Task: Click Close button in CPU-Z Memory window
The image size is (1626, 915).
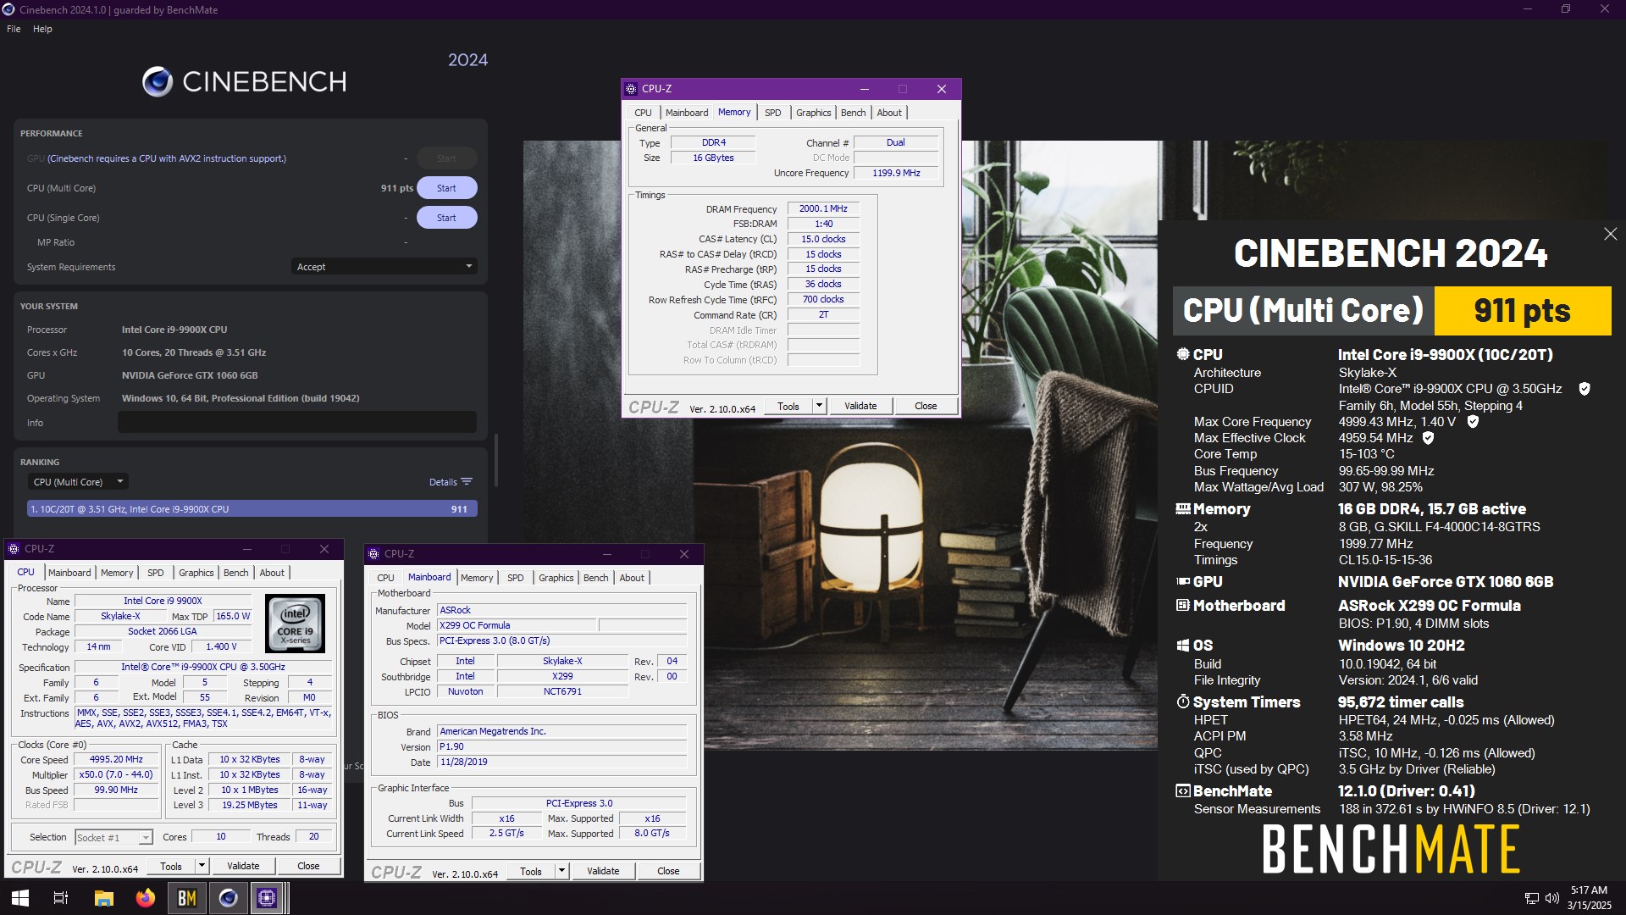Action: [x=926, y=407]
